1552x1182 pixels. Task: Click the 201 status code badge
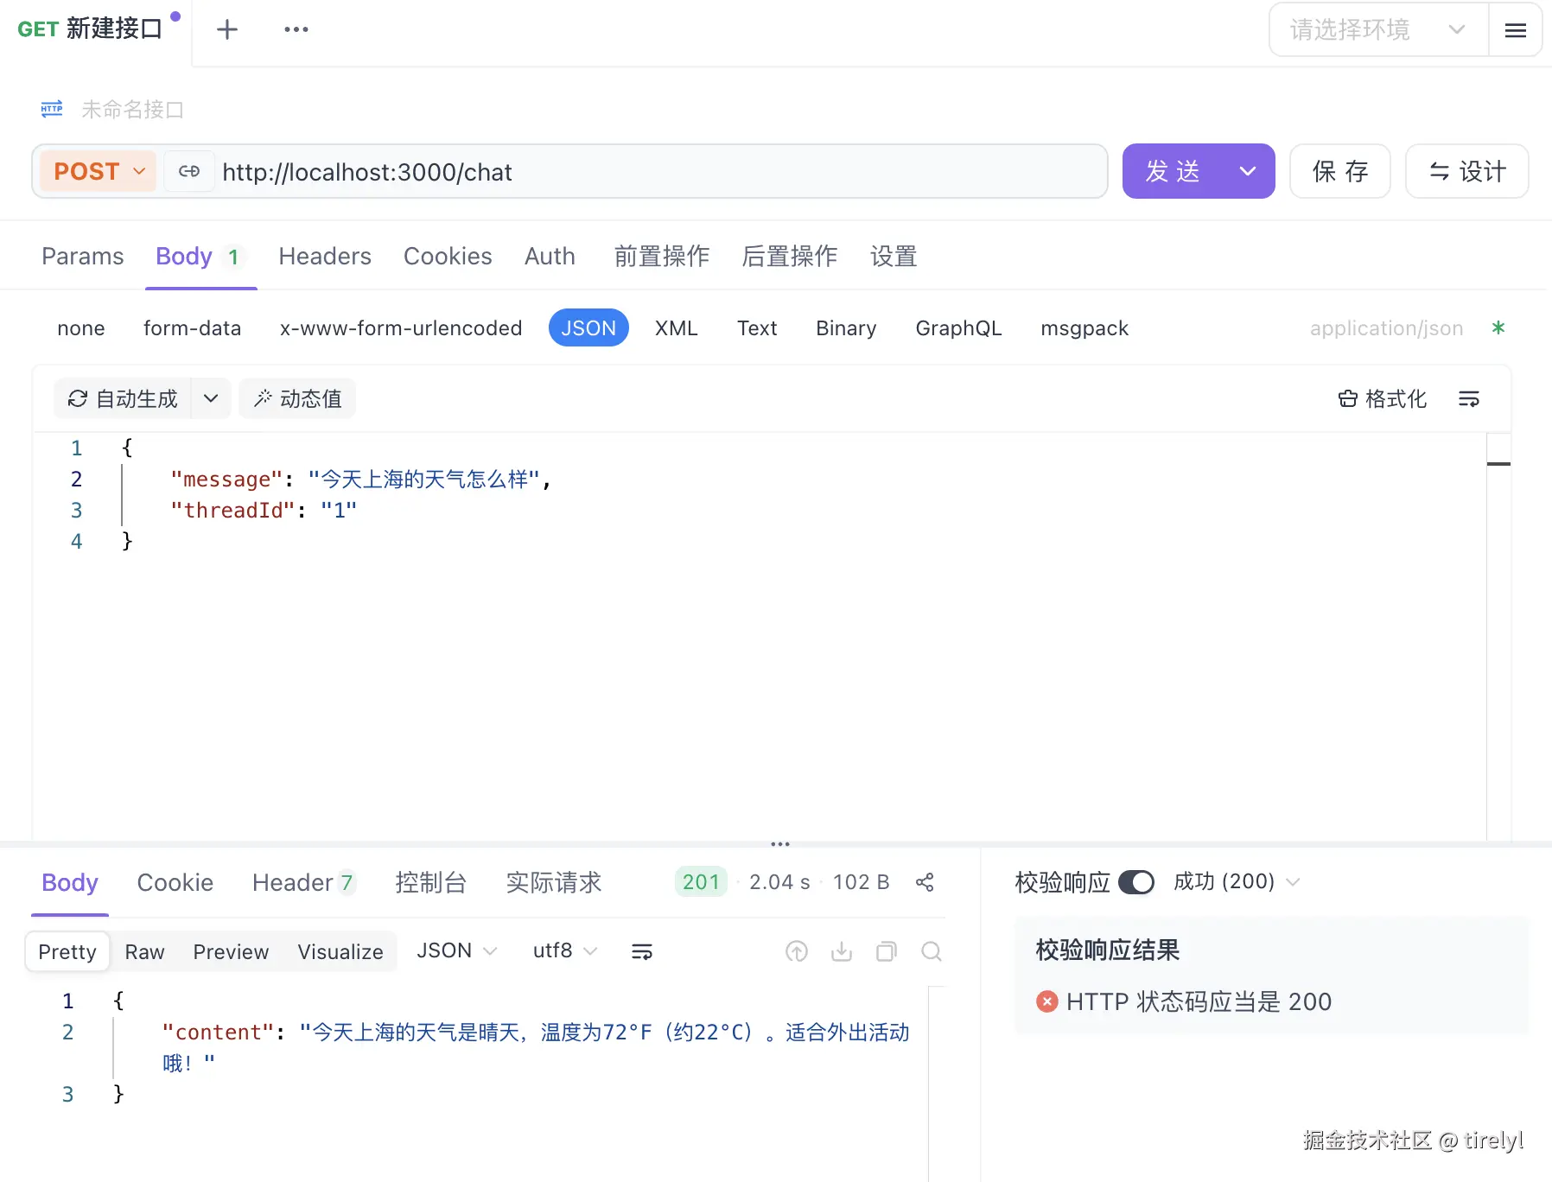click(x=701, y=882)
